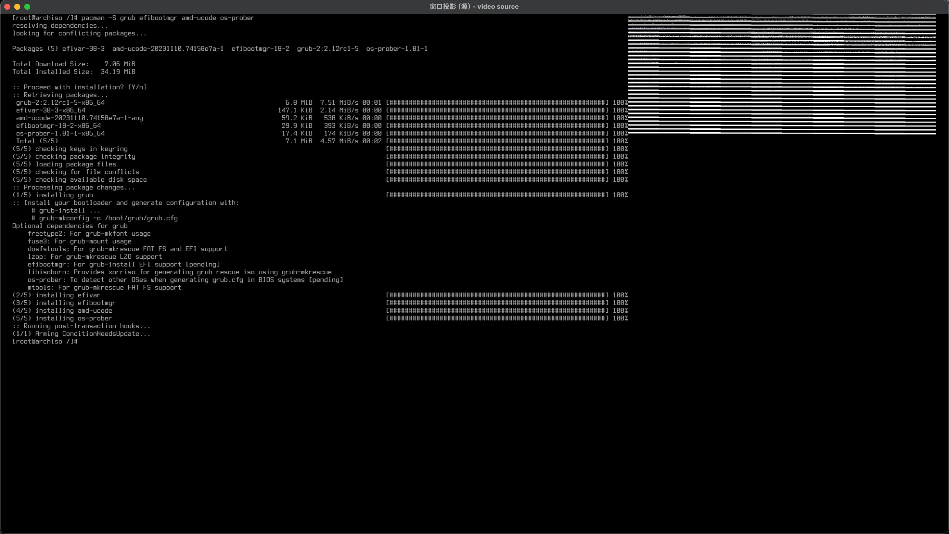Click '(3/5) installing efibootmgr' line
This screenshot has height=534, width=949.
(64, 303)
